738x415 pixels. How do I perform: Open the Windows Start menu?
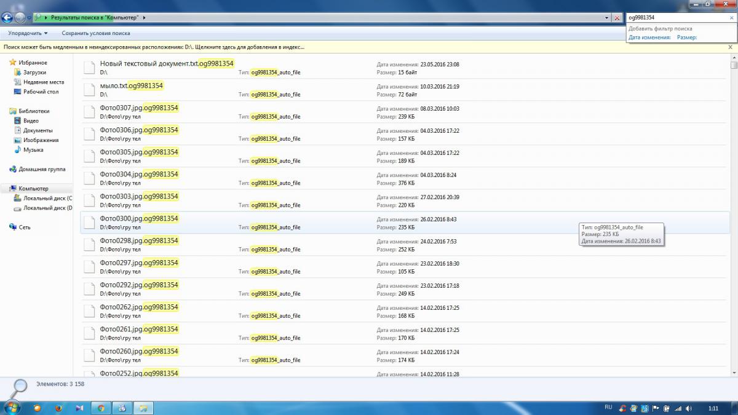point(12,408)
